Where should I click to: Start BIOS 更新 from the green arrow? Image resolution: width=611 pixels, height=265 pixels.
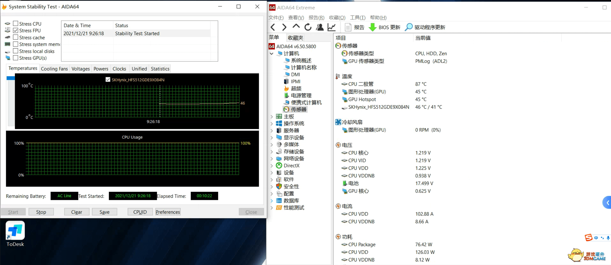click(x=384, y=27)
